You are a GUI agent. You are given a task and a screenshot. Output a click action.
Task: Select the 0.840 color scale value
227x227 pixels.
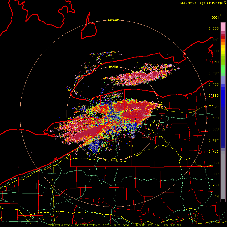pyautogui.click(x=214, y=62)
